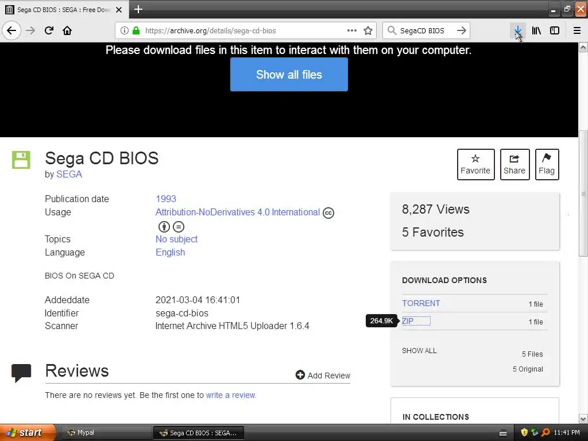Click the Reviews speech bubble icon
588x441 pixels.
pos(21,373)
